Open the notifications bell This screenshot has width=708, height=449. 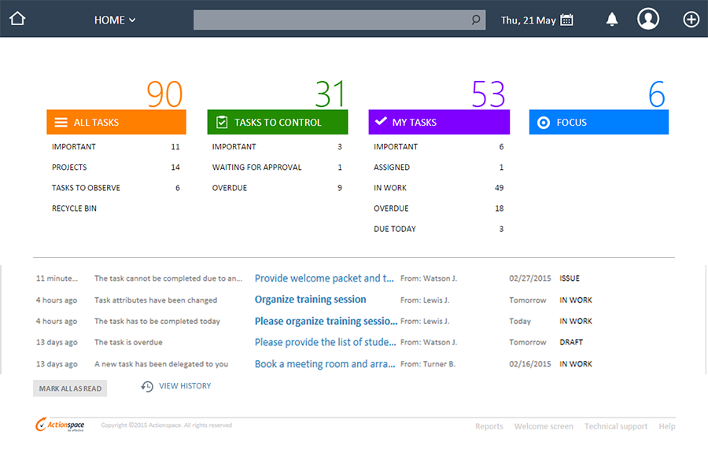click(x=612, y=20)
